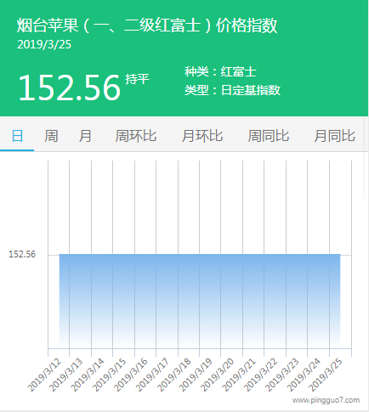
Task: Click the 2019/3/18 axis date label
Action: (x=174, y=375)
